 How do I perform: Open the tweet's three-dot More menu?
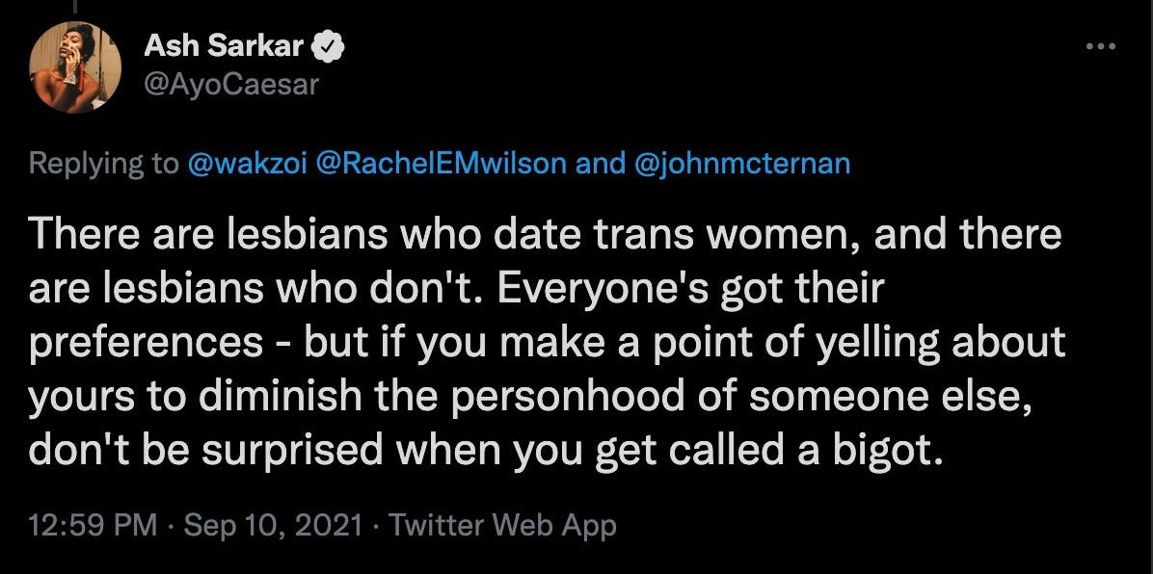click(x=1101, y=46)
